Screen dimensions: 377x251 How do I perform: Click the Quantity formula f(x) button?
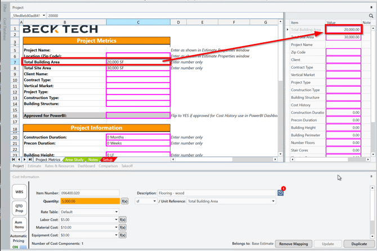click(x=124, y=201)
